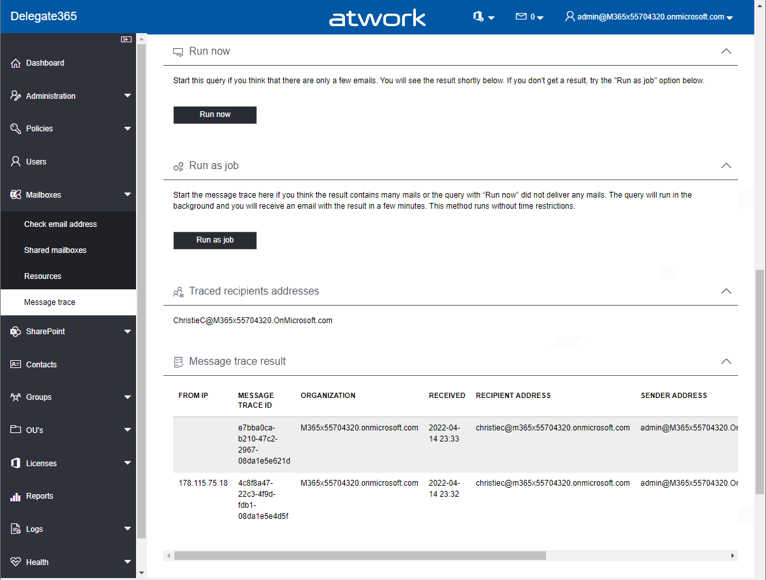Collapse the Run as job section
The width and height of the screenshot is (766, 580).
726,166
